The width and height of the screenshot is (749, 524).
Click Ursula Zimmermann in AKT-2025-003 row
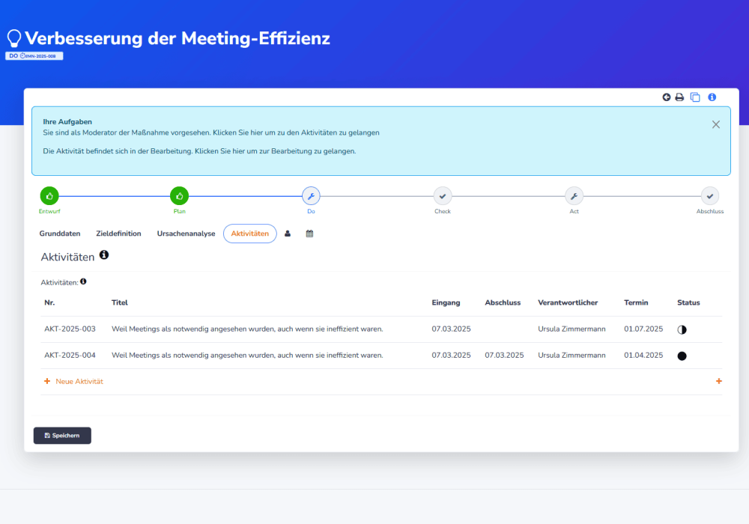(x=571, y=329)
